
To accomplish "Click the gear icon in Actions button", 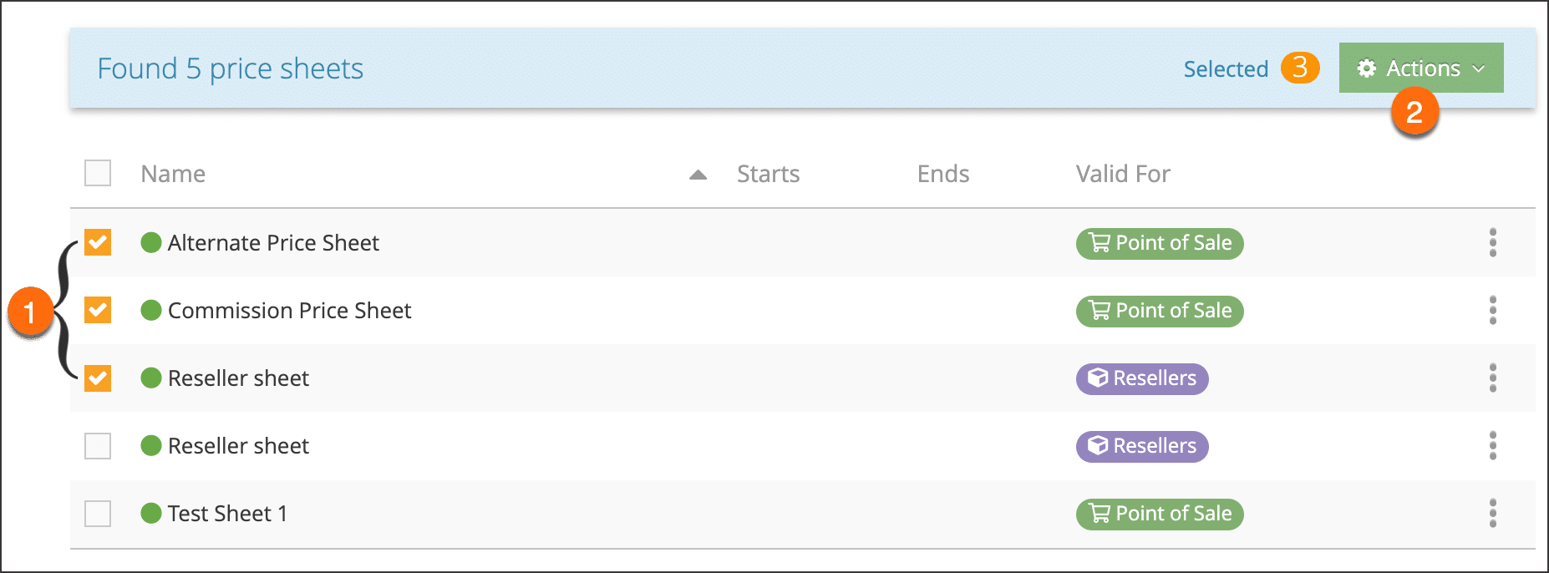I will 1367,68.
